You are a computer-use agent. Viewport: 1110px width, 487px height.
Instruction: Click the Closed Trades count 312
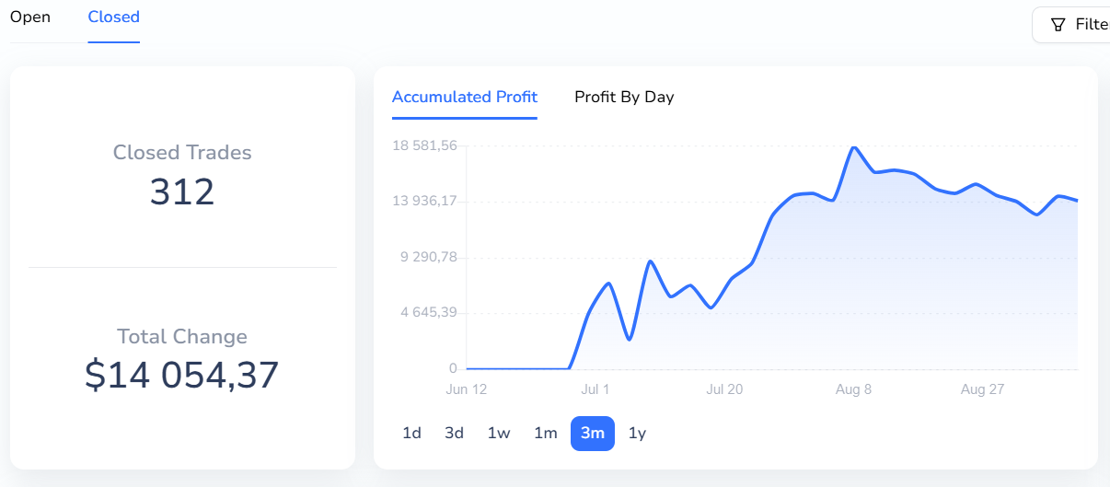[182, 192]
